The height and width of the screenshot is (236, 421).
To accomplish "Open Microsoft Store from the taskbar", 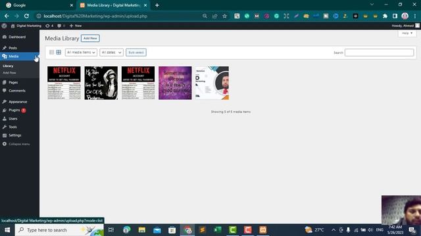I will pos(172,230).
